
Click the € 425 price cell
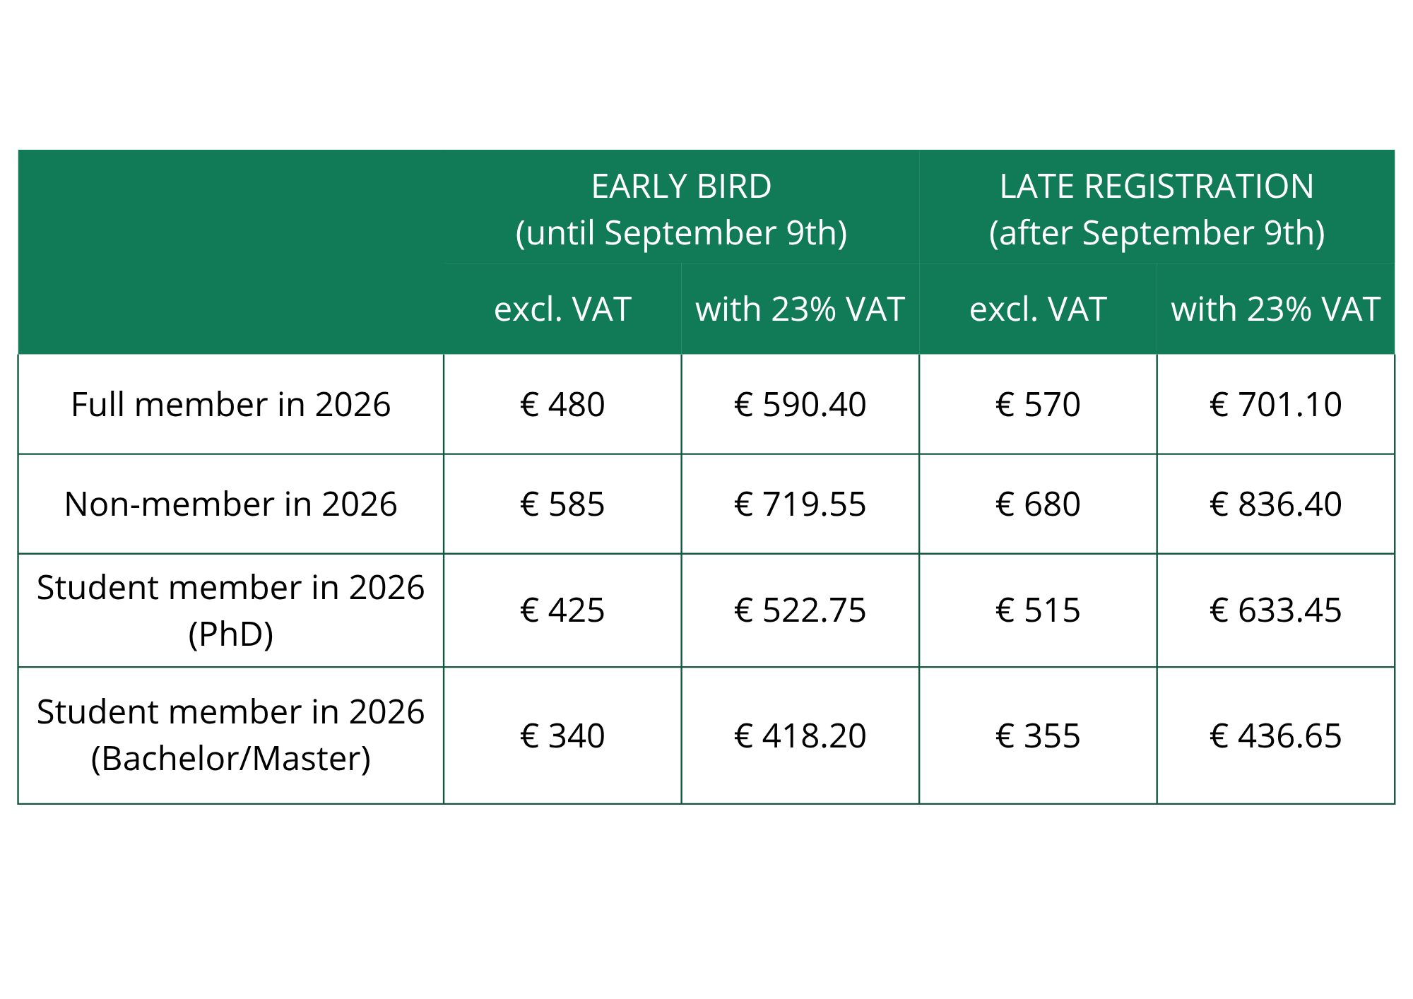point(562,610)
